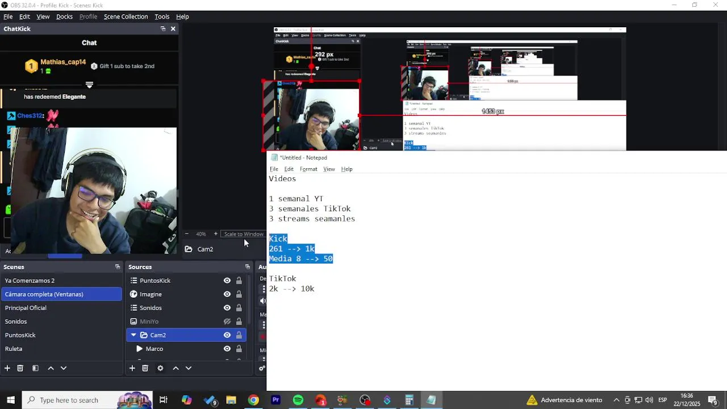The height and width of the screenshot is (409, 727).
Task: Open source properties gear icon
Action: pos(160,368)
